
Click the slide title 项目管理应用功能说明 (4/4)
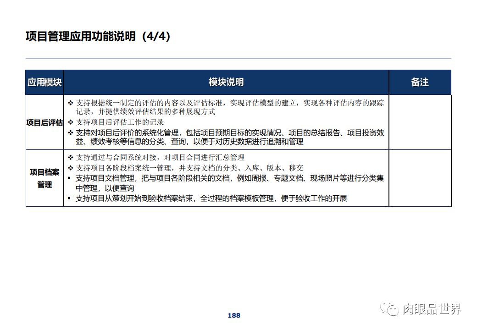(98, 36)
